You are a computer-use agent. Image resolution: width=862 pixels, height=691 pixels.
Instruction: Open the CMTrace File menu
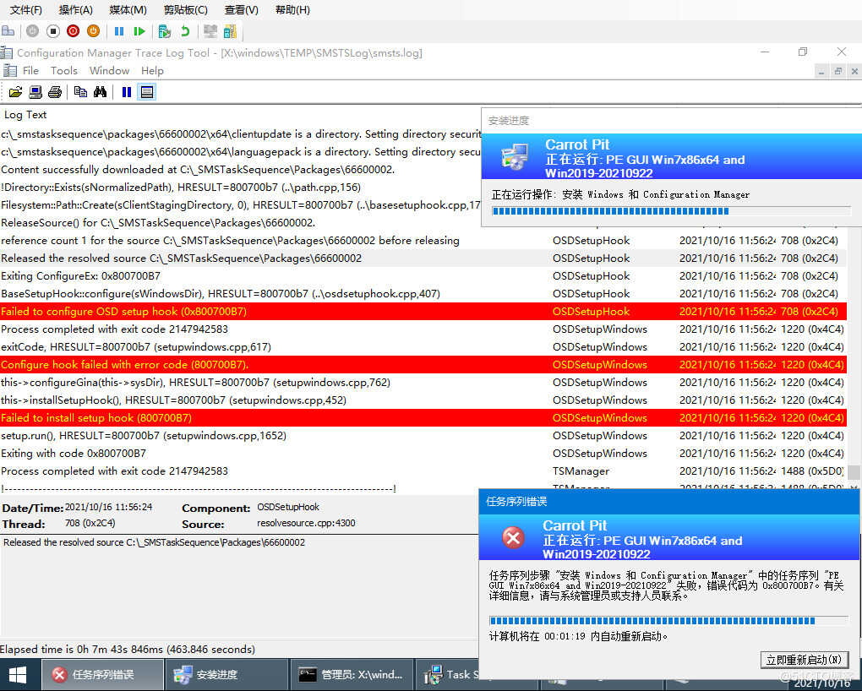(x=30, y=70)
